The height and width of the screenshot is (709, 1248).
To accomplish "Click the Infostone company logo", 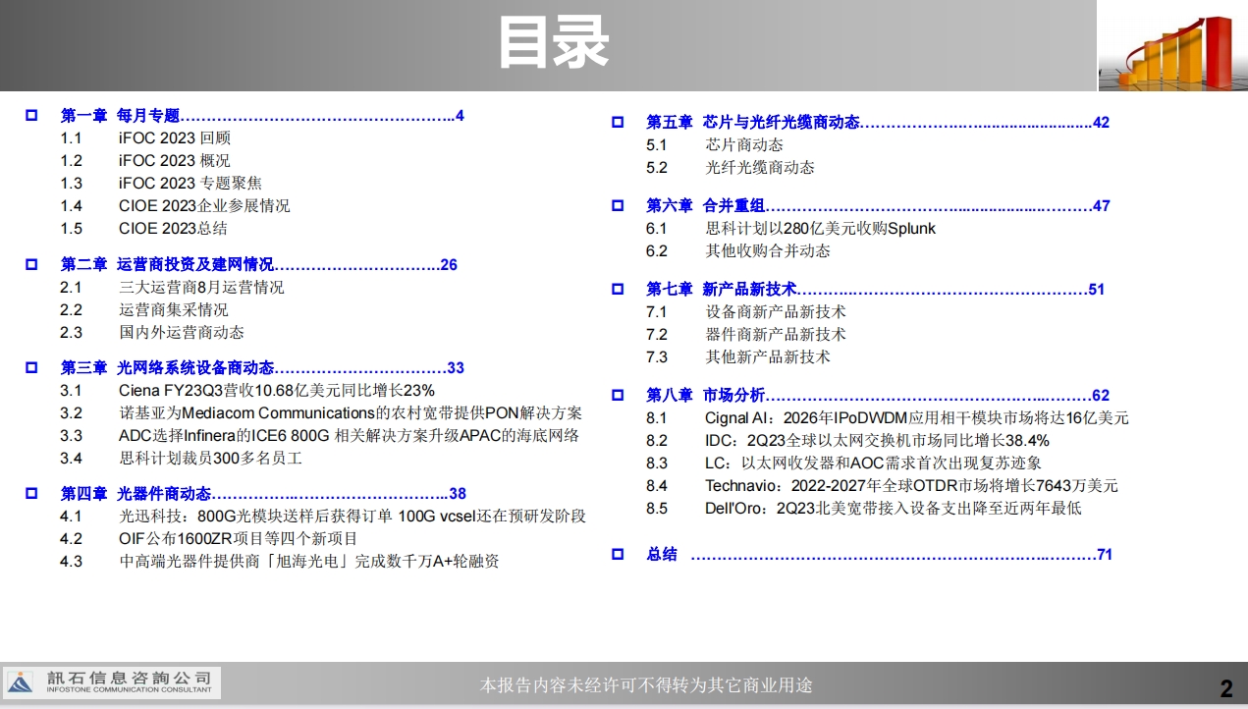I will click(112, 682).
